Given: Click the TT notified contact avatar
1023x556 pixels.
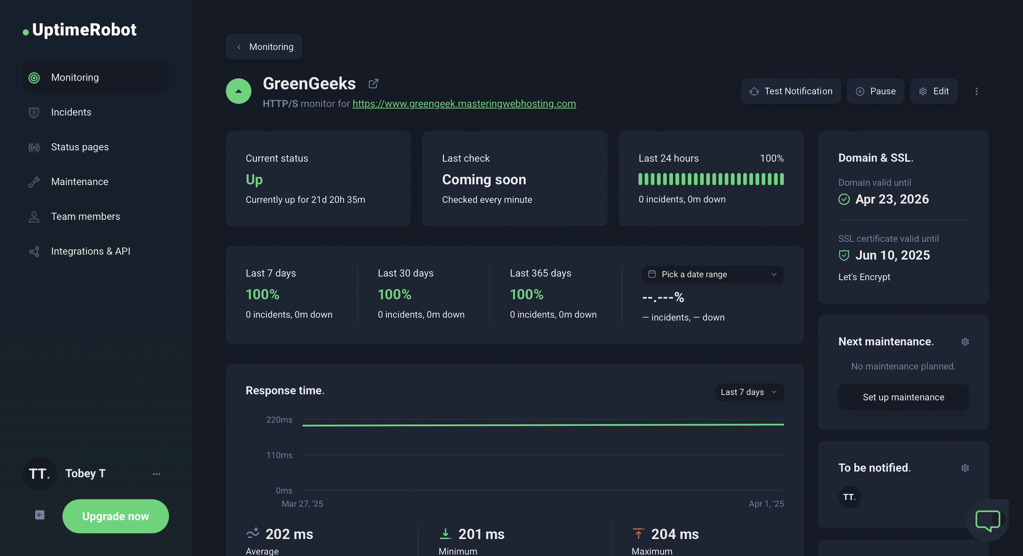Looking at the screenshot, I should pyautogui.click(x=849, y=497).
